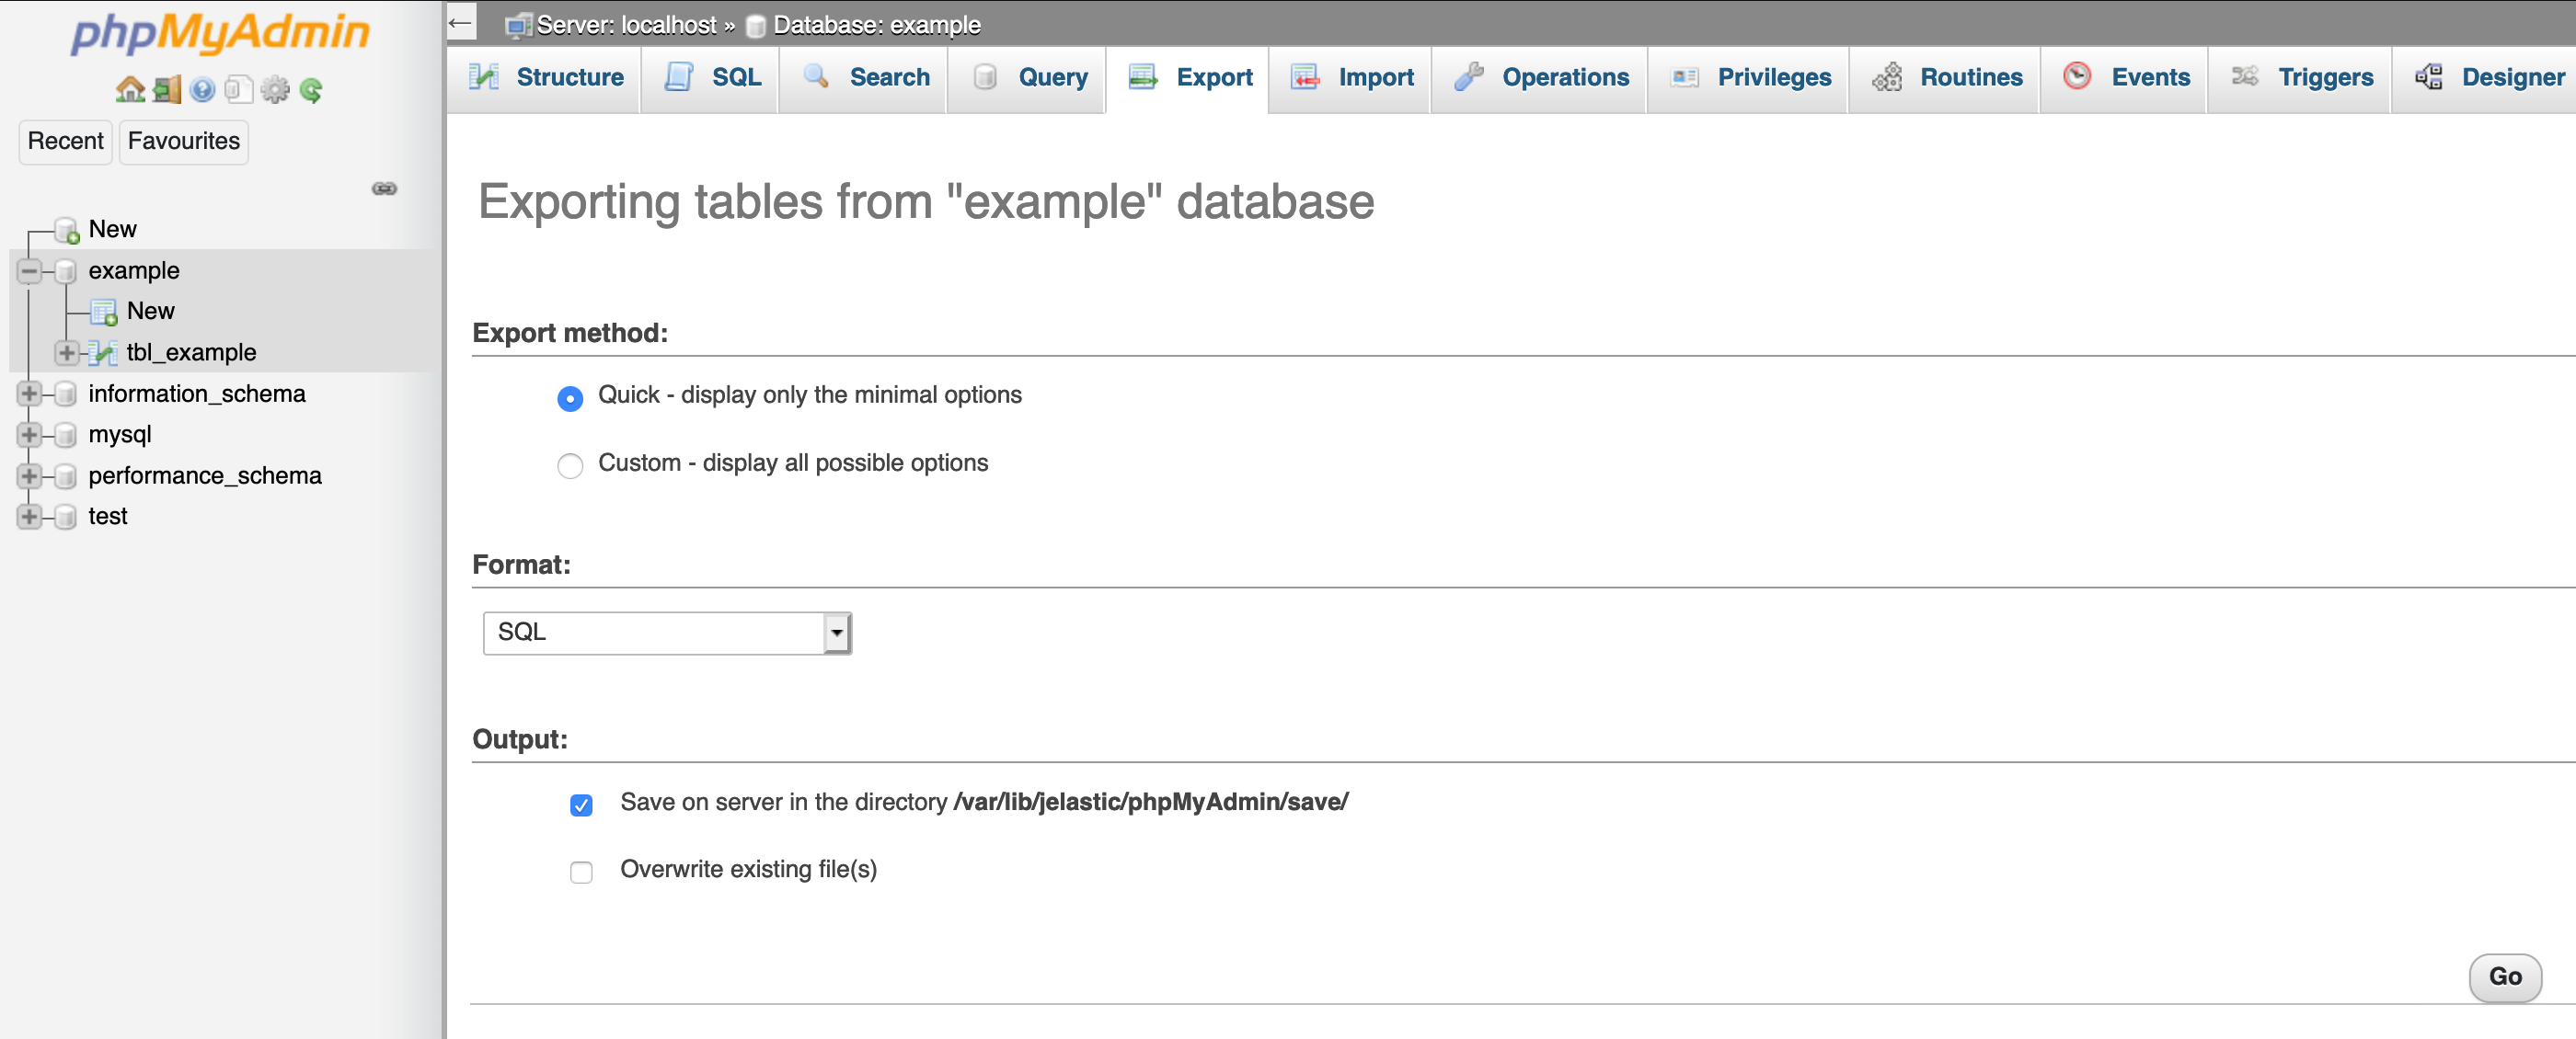Click the log out door icon
The height and width of the screenshot is (1039, 2576).
pyautogui.click(x=166, y=89)
